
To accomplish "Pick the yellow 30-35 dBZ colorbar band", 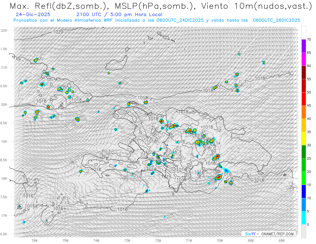I will (304, 138).
